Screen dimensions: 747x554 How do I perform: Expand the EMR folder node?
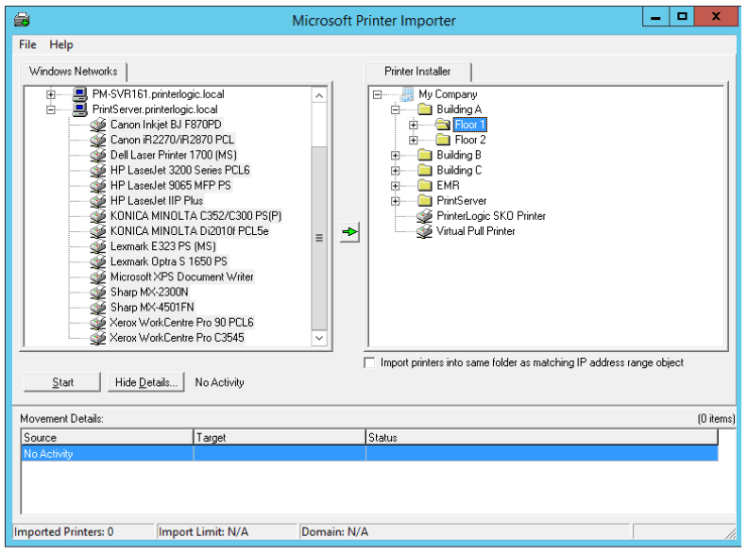396,186
